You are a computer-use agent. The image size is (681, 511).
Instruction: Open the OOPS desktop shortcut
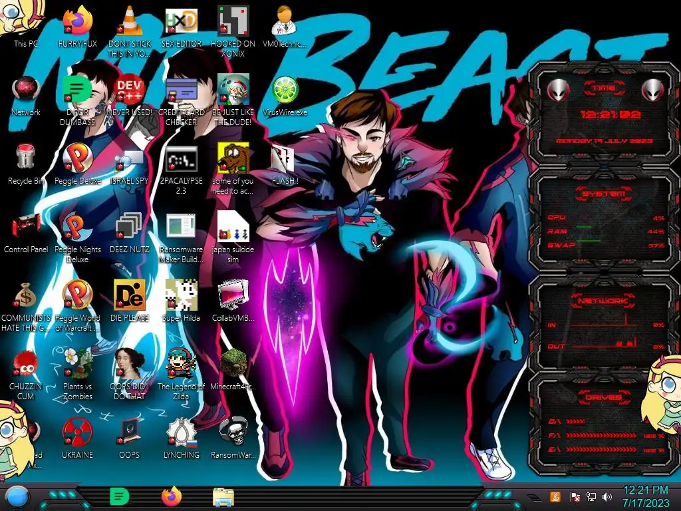pyautogui.click(x=129, y=438)
